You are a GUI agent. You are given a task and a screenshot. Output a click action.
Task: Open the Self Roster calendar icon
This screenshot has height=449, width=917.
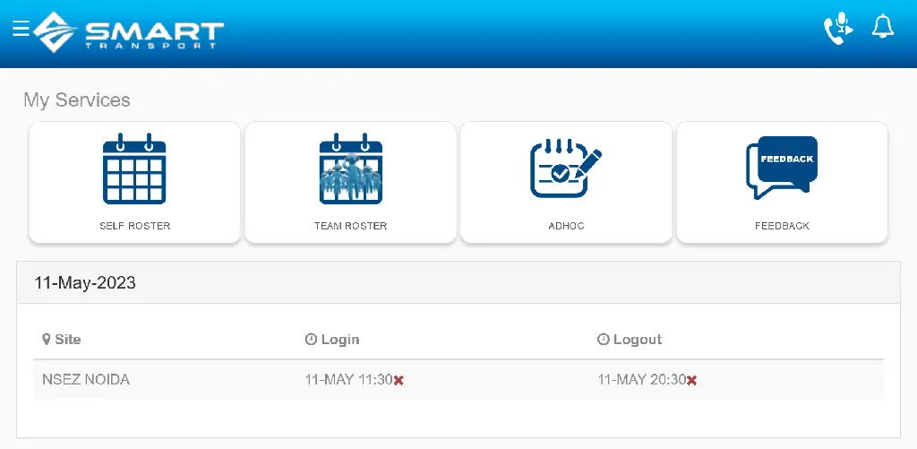click(135, 168)
